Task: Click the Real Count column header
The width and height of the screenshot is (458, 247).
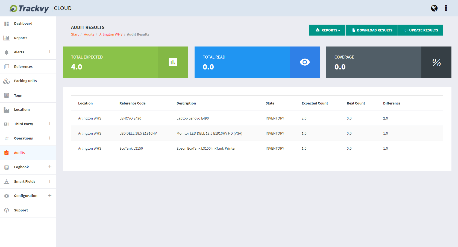Action: [x=356, y=103]
